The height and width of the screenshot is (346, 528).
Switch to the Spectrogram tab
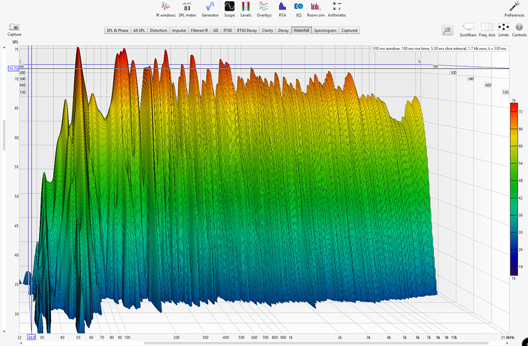pyautogui.click(x=325, y=30)
